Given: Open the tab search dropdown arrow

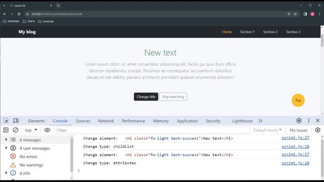Looking at the screenshot, I should (x=4, y=6).
